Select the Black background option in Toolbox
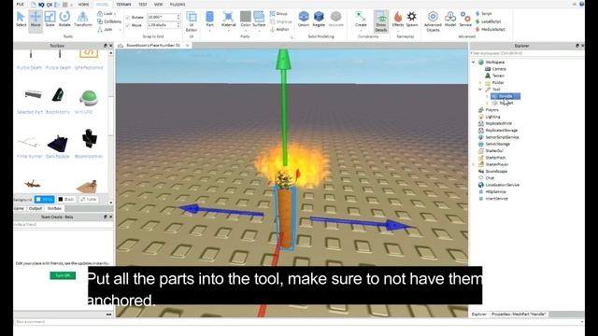The image size is (598, 336). [66, 199]
